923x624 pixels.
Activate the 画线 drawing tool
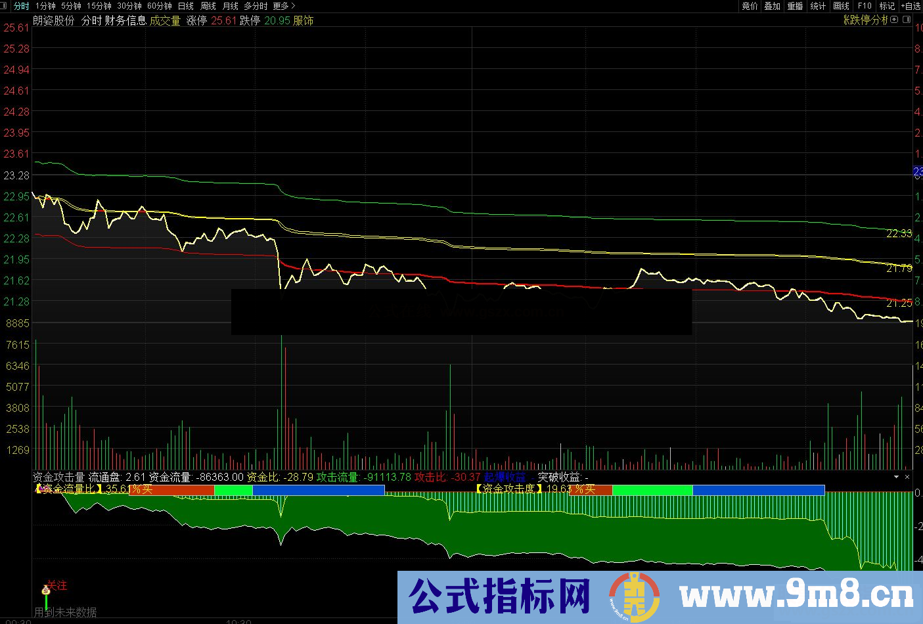click(x=842, y=6)
